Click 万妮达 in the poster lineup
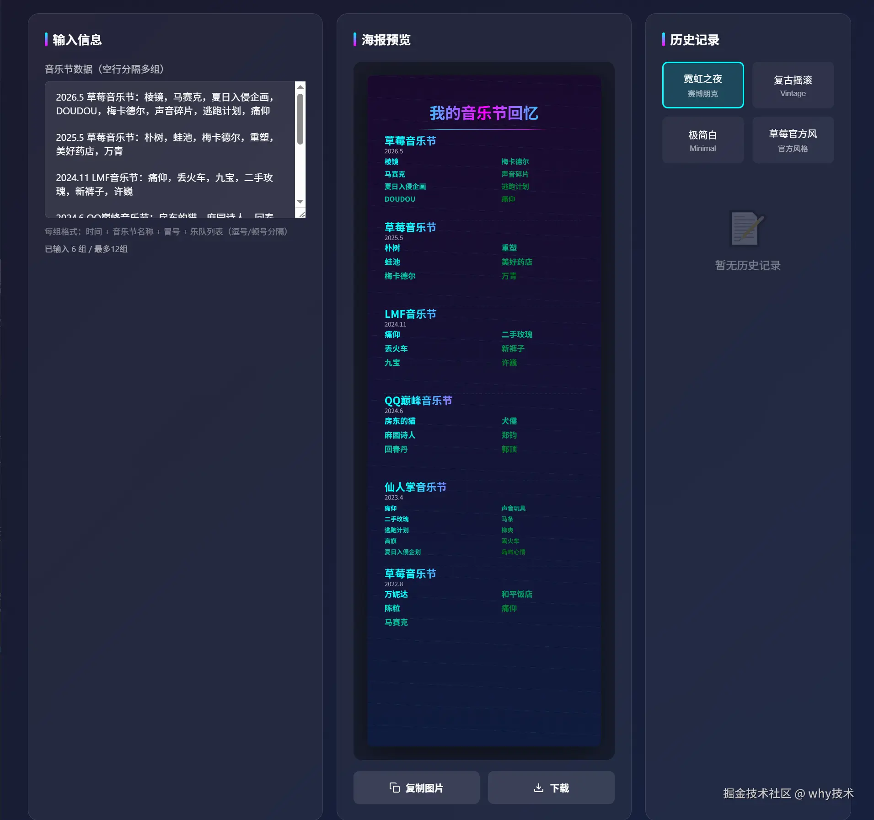The width and height of the screenshot is (874, 820). point(396,594)
